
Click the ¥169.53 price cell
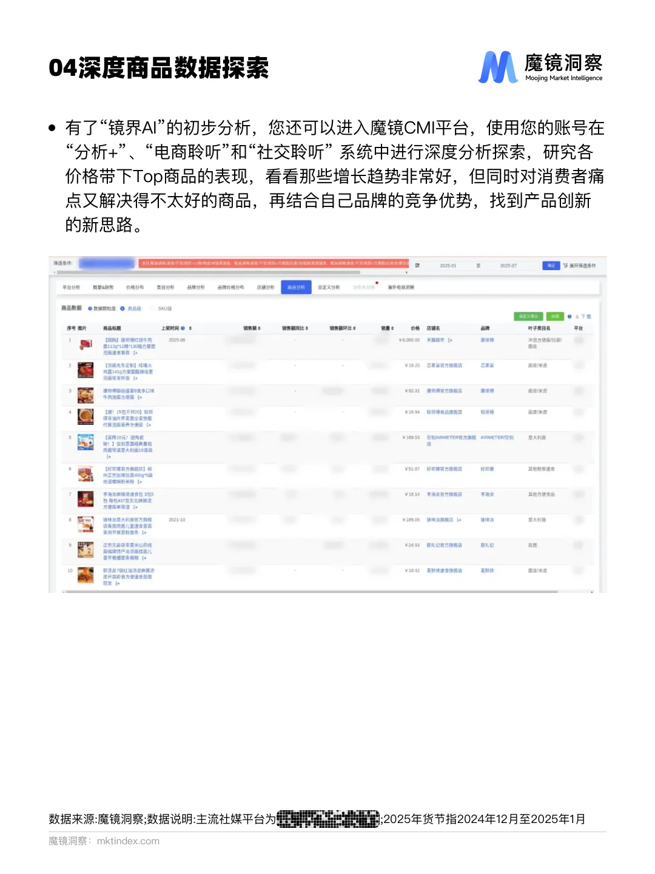[411, 438]
